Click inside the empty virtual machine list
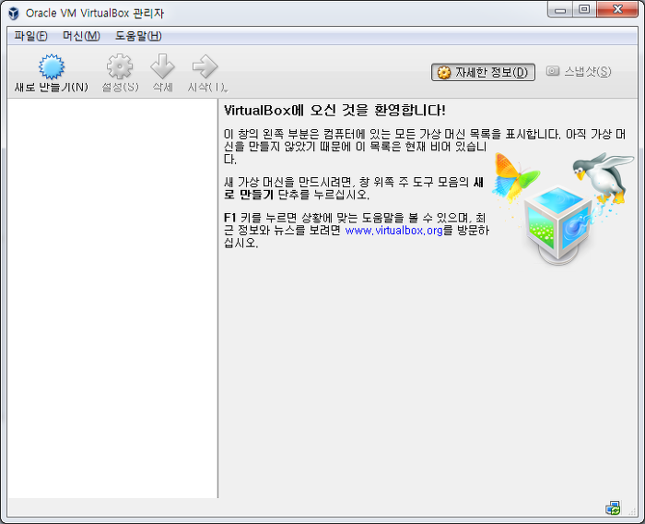 click(x=112, y=298)
